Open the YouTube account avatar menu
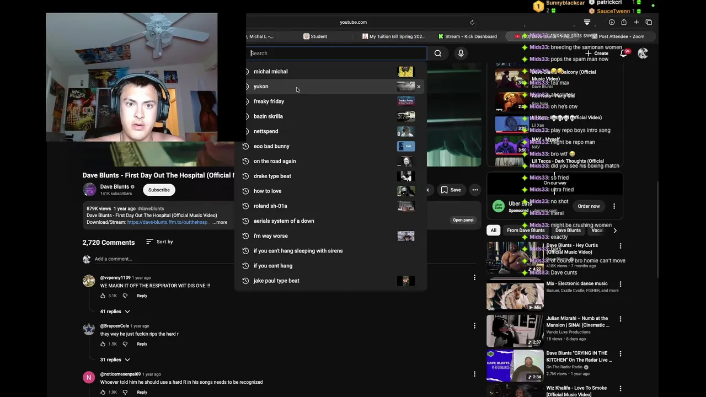Viewport: 706px width, 397px height. point(643,53)
